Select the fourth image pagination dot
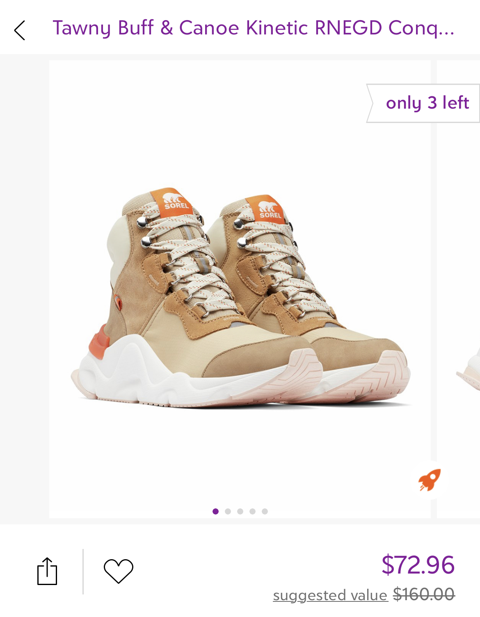 [x=252, y=511]
